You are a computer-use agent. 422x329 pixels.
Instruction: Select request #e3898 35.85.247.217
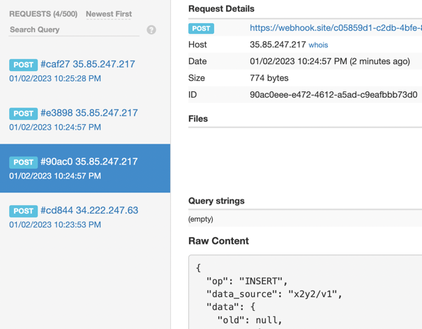click(89, 113)
